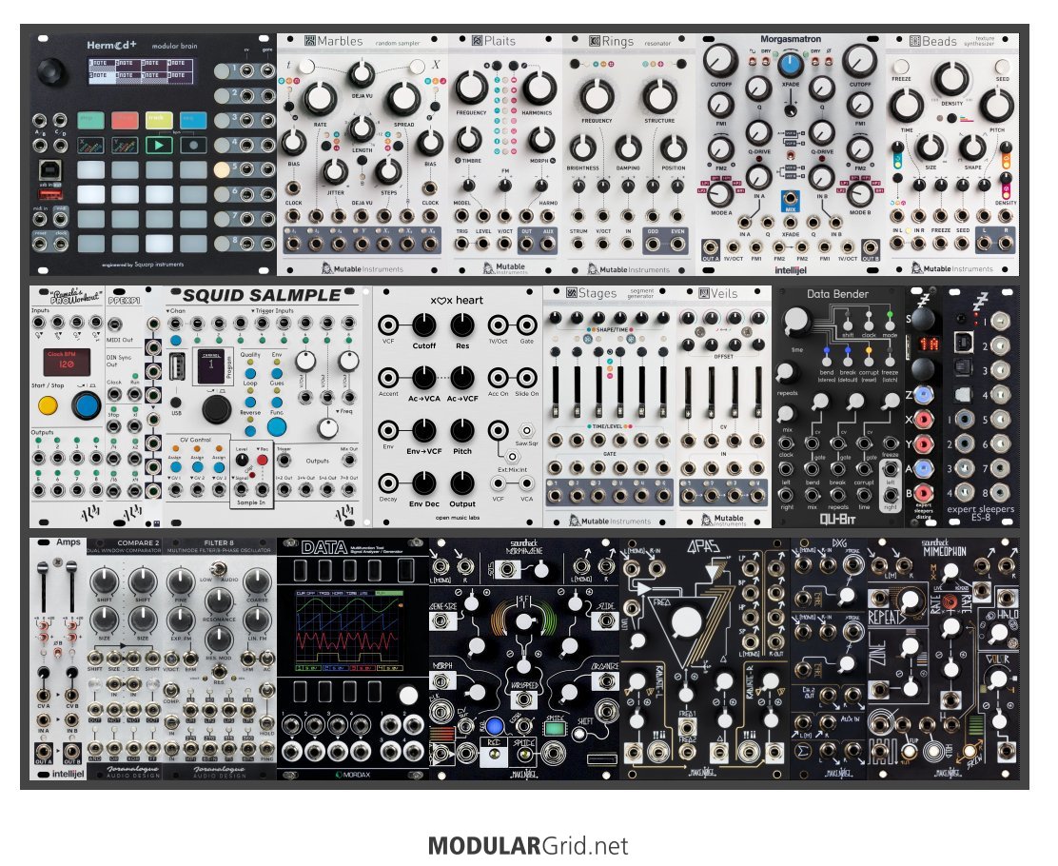Viewport: 1058px width, 866px height.
Task: Click the Res knob on x0x heart
Action: tap(462, 325)
